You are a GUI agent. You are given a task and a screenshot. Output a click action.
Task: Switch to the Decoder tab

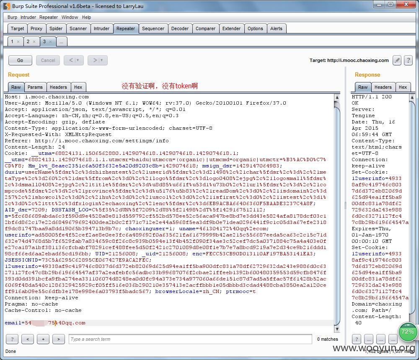(180, 28)
